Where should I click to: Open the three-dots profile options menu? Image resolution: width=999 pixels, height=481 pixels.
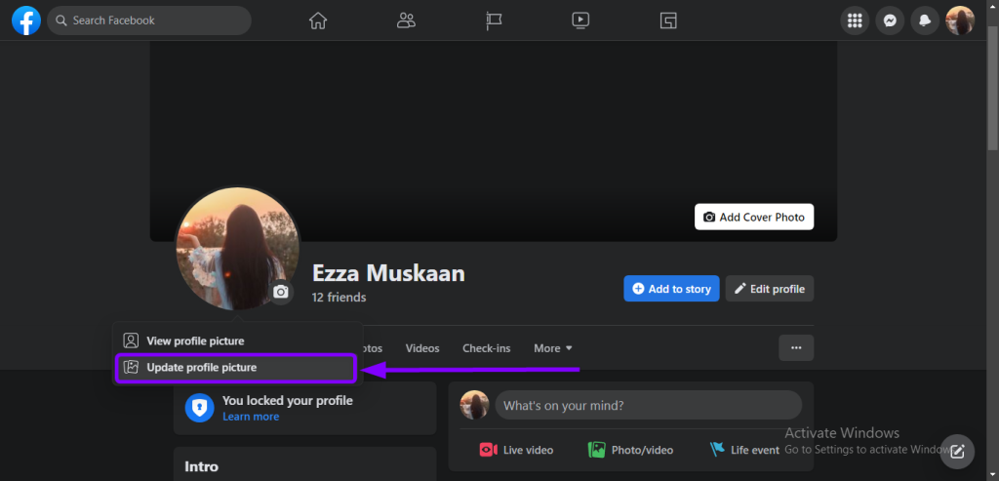click(x=796, y=347)
